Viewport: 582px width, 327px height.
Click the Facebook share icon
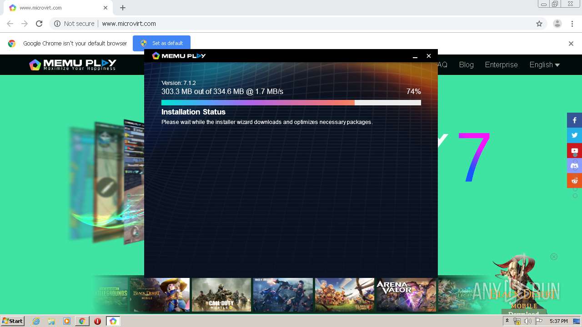(574, 120)
